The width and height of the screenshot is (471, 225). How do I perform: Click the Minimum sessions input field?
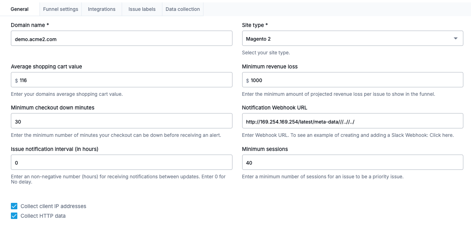pyautogui.click(x=352, y=163)
